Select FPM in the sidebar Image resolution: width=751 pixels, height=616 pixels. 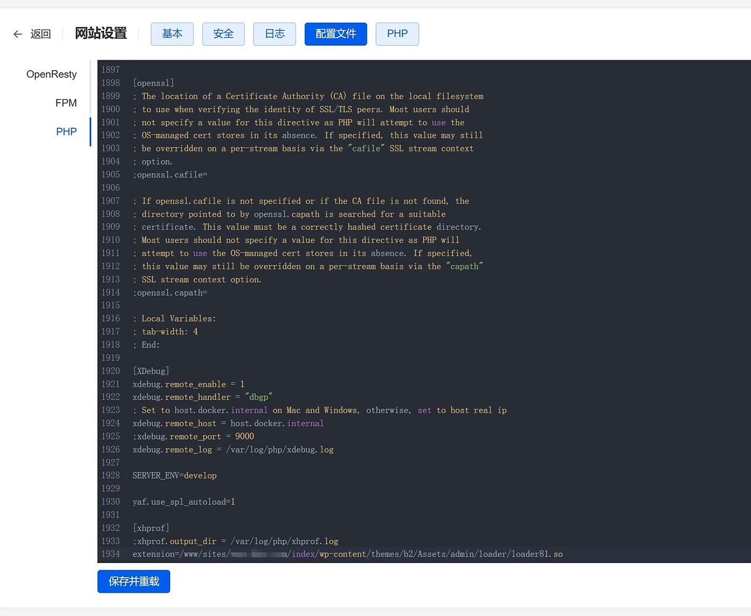(x=66, y=103)
